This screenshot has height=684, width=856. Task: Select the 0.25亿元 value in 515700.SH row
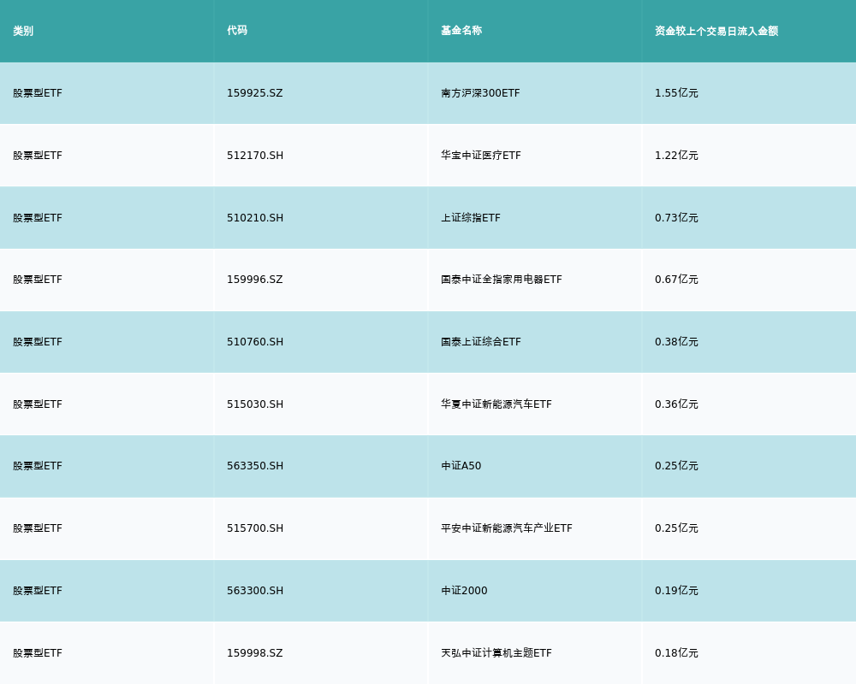click(676, 528)
